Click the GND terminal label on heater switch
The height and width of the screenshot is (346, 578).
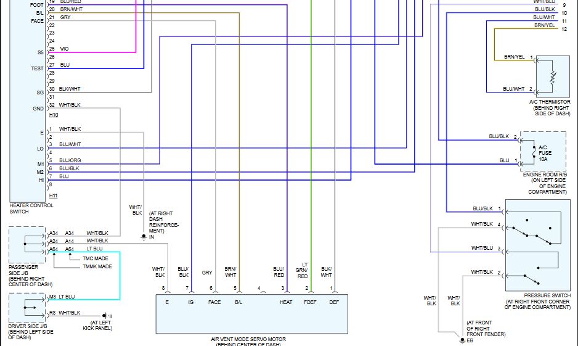click(x=38, y=109)
